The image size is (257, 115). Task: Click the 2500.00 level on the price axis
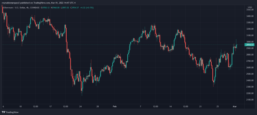tap(250, 74)
